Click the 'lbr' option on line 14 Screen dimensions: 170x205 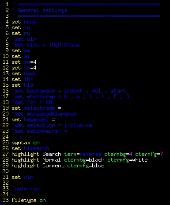click(29, 80)
